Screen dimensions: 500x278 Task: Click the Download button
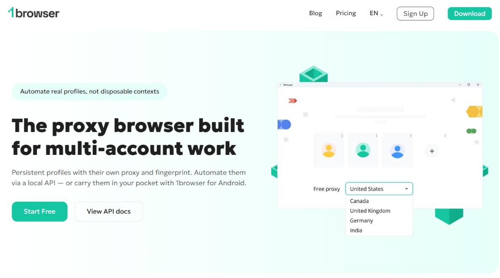point(469,14)
